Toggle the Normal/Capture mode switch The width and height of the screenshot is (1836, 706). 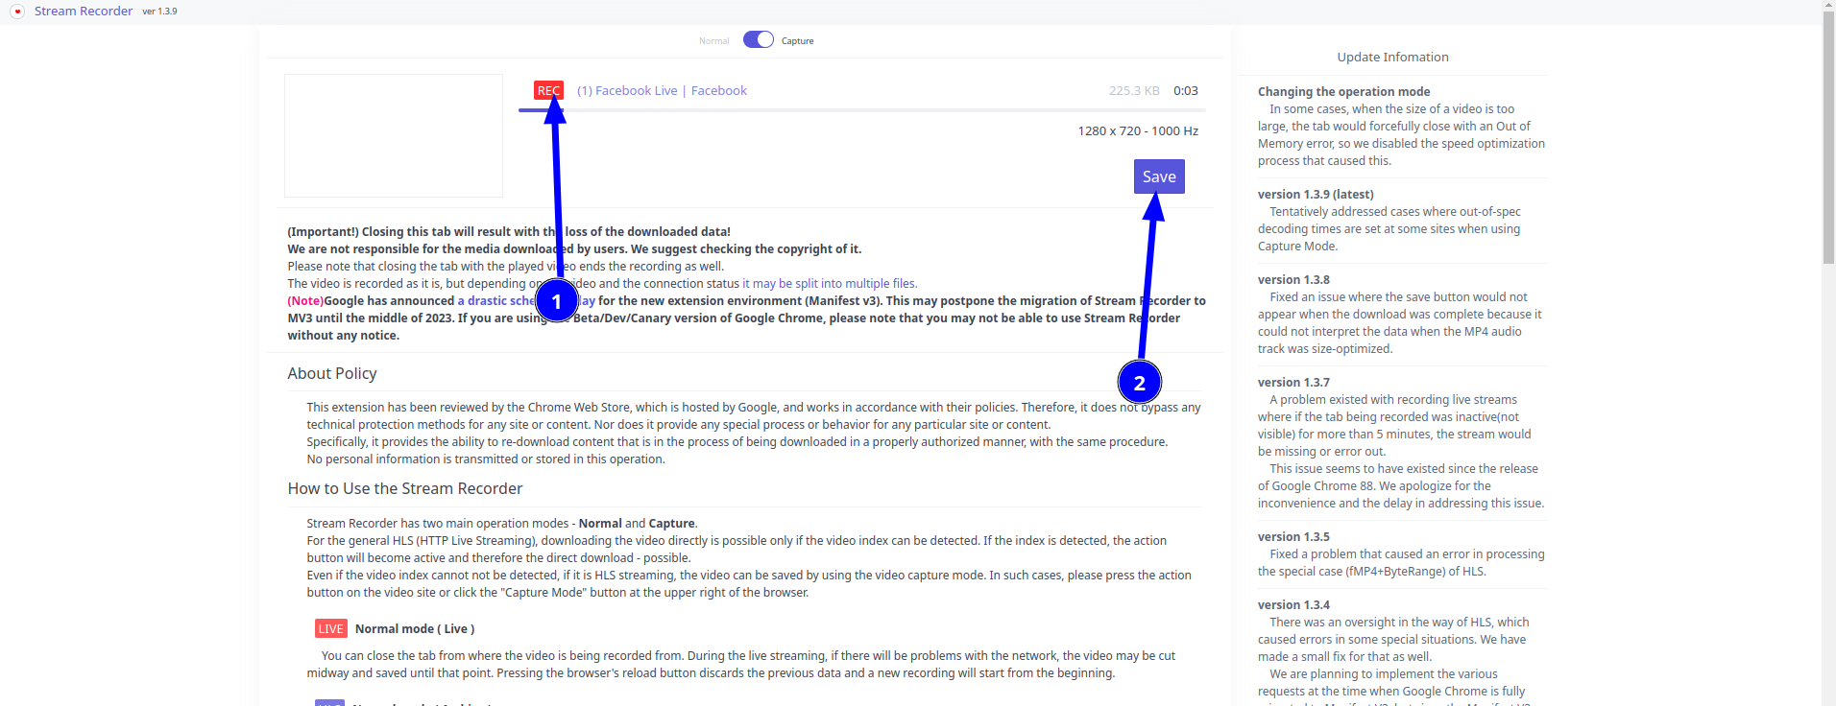coord(759,39)
